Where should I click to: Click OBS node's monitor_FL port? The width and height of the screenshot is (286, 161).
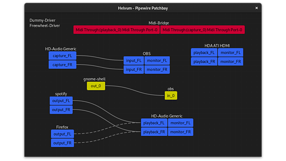click(157, 60)
